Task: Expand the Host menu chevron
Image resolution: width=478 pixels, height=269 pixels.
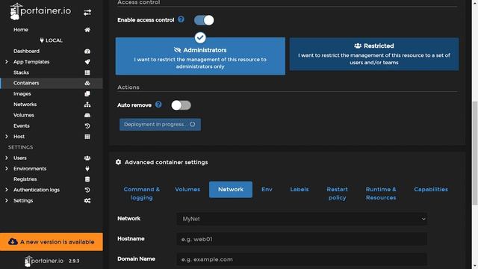Action: tap(7, 137)
